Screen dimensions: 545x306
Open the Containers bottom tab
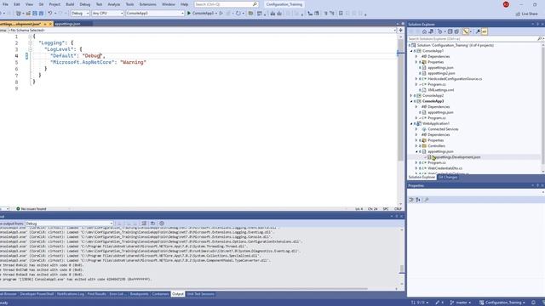160,294
